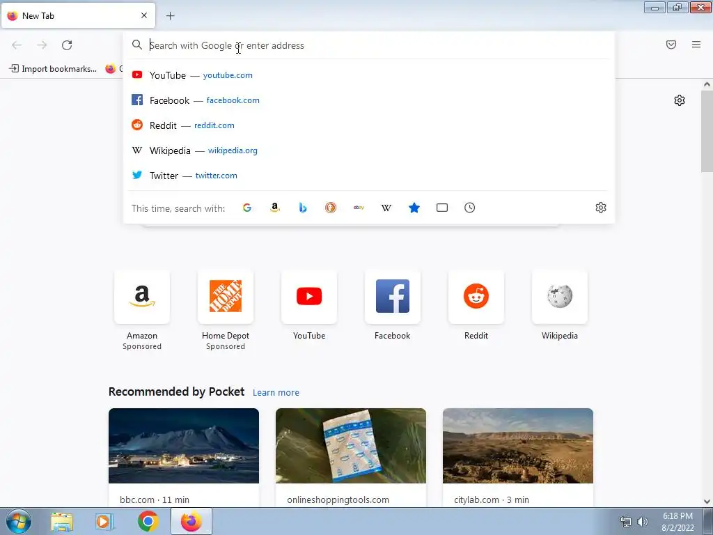The image size is (713, 535).
Task: Select the New Tab tab
Action: pos(78,15)
